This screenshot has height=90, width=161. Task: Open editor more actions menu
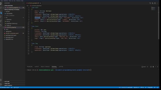[x=157, y=3]
